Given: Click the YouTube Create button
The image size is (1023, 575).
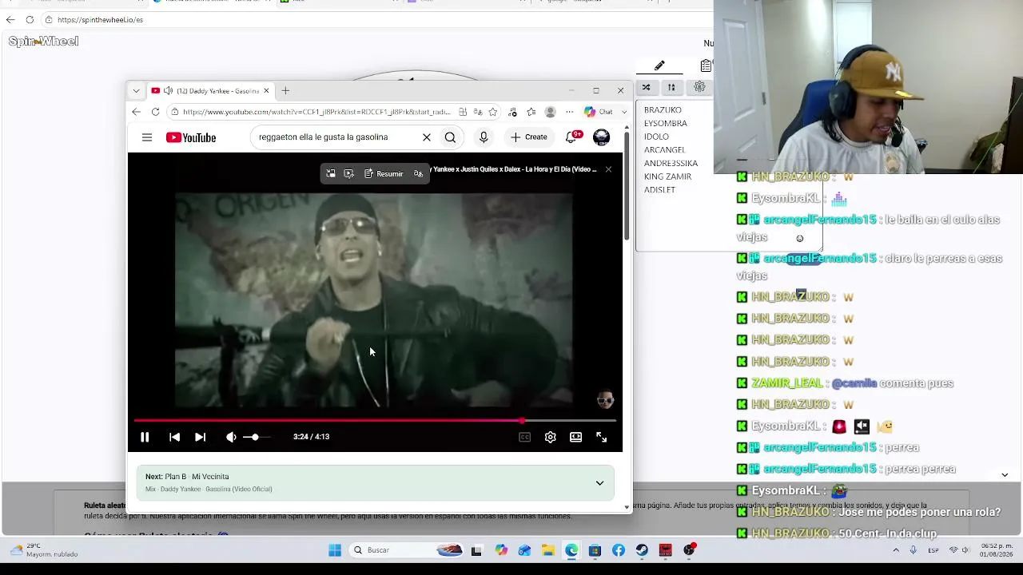Looking at the screenshot, I should tap(529, 137).
